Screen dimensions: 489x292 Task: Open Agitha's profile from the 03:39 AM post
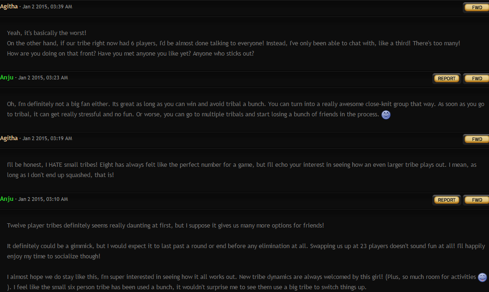(9, 7)
